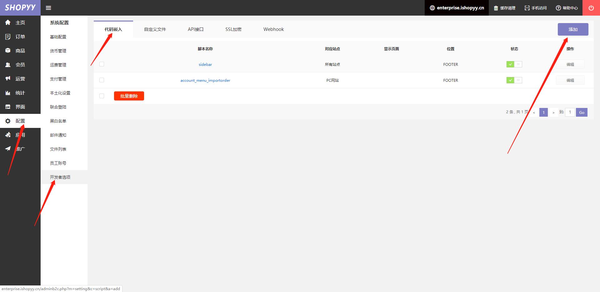Image resolution: width=600 pixels, height=292 pixels.
Task: Toggle the sidebar script status switch
Action: [514, 64]
